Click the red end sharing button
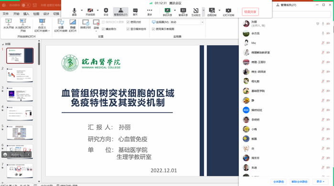 pos(250,12)
